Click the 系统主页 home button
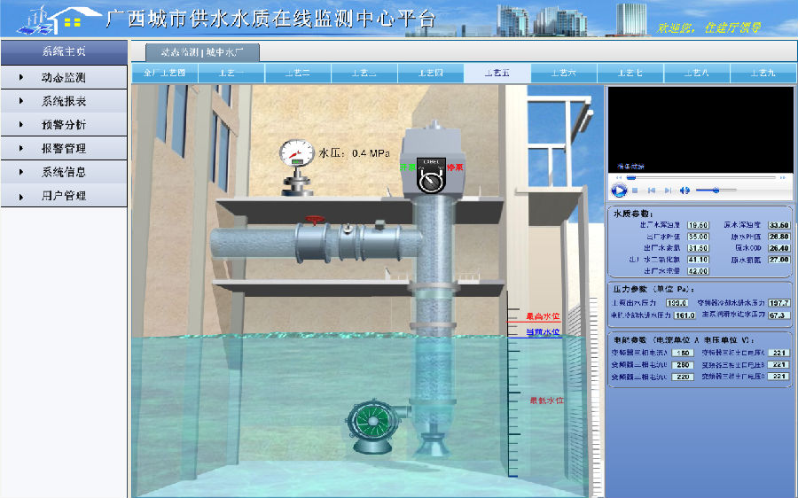Screen dimensions: 798x498 click(x=63, y=51)
